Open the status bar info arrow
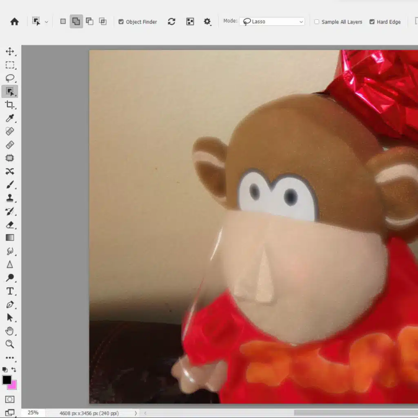The height and width of the screenshot is (418, 418). pyautogui.click(x=136, y=413)
